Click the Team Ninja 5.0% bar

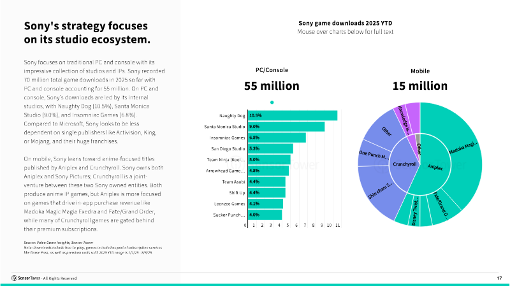pyautogui.click(x=269, y=160)
